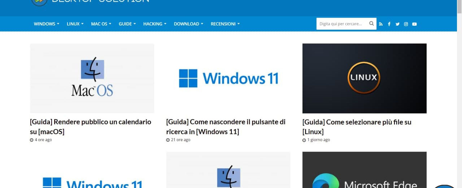Open the Twitter icon in navbar
Viewport: 462px width, 188px height.
point(397,24)
